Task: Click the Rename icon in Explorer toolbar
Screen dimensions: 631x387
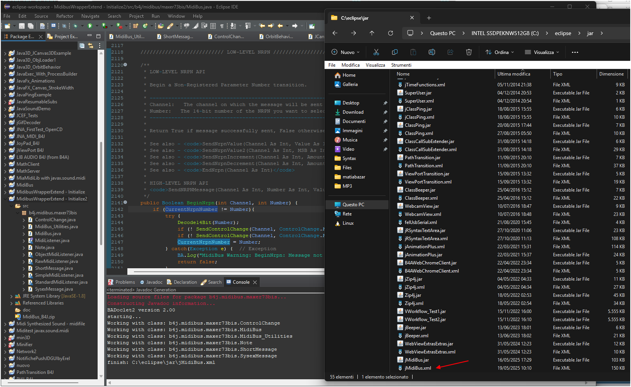Action: point(431,52)
